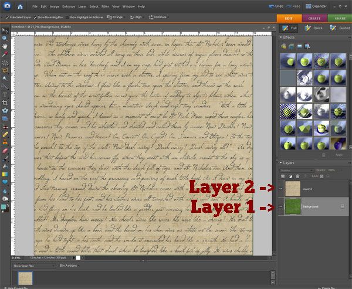Switch to Quick edit mode

pyautogui.click(x=313, y=28)
